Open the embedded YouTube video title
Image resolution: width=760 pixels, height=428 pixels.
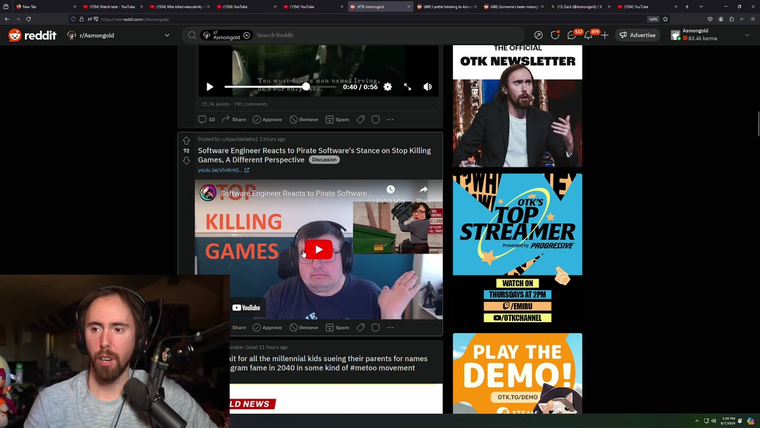296,193
